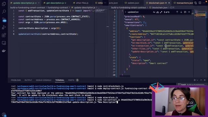
Task: Open the DEBUG CONSOLE panel tab
Action: pos(44,80)
